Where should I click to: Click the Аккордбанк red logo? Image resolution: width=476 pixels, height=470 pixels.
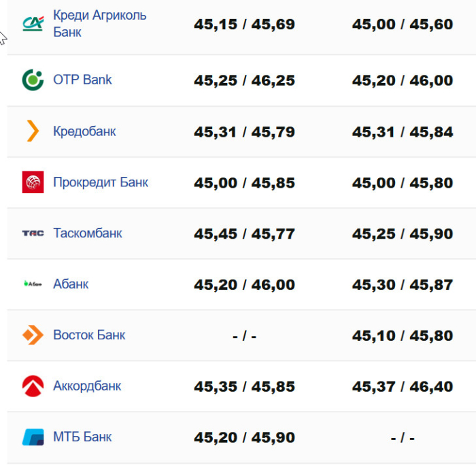point(33,386)
